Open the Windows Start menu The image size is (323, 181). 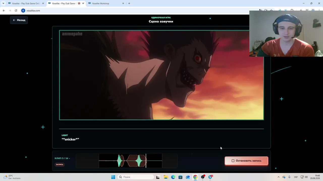(113, 177)
